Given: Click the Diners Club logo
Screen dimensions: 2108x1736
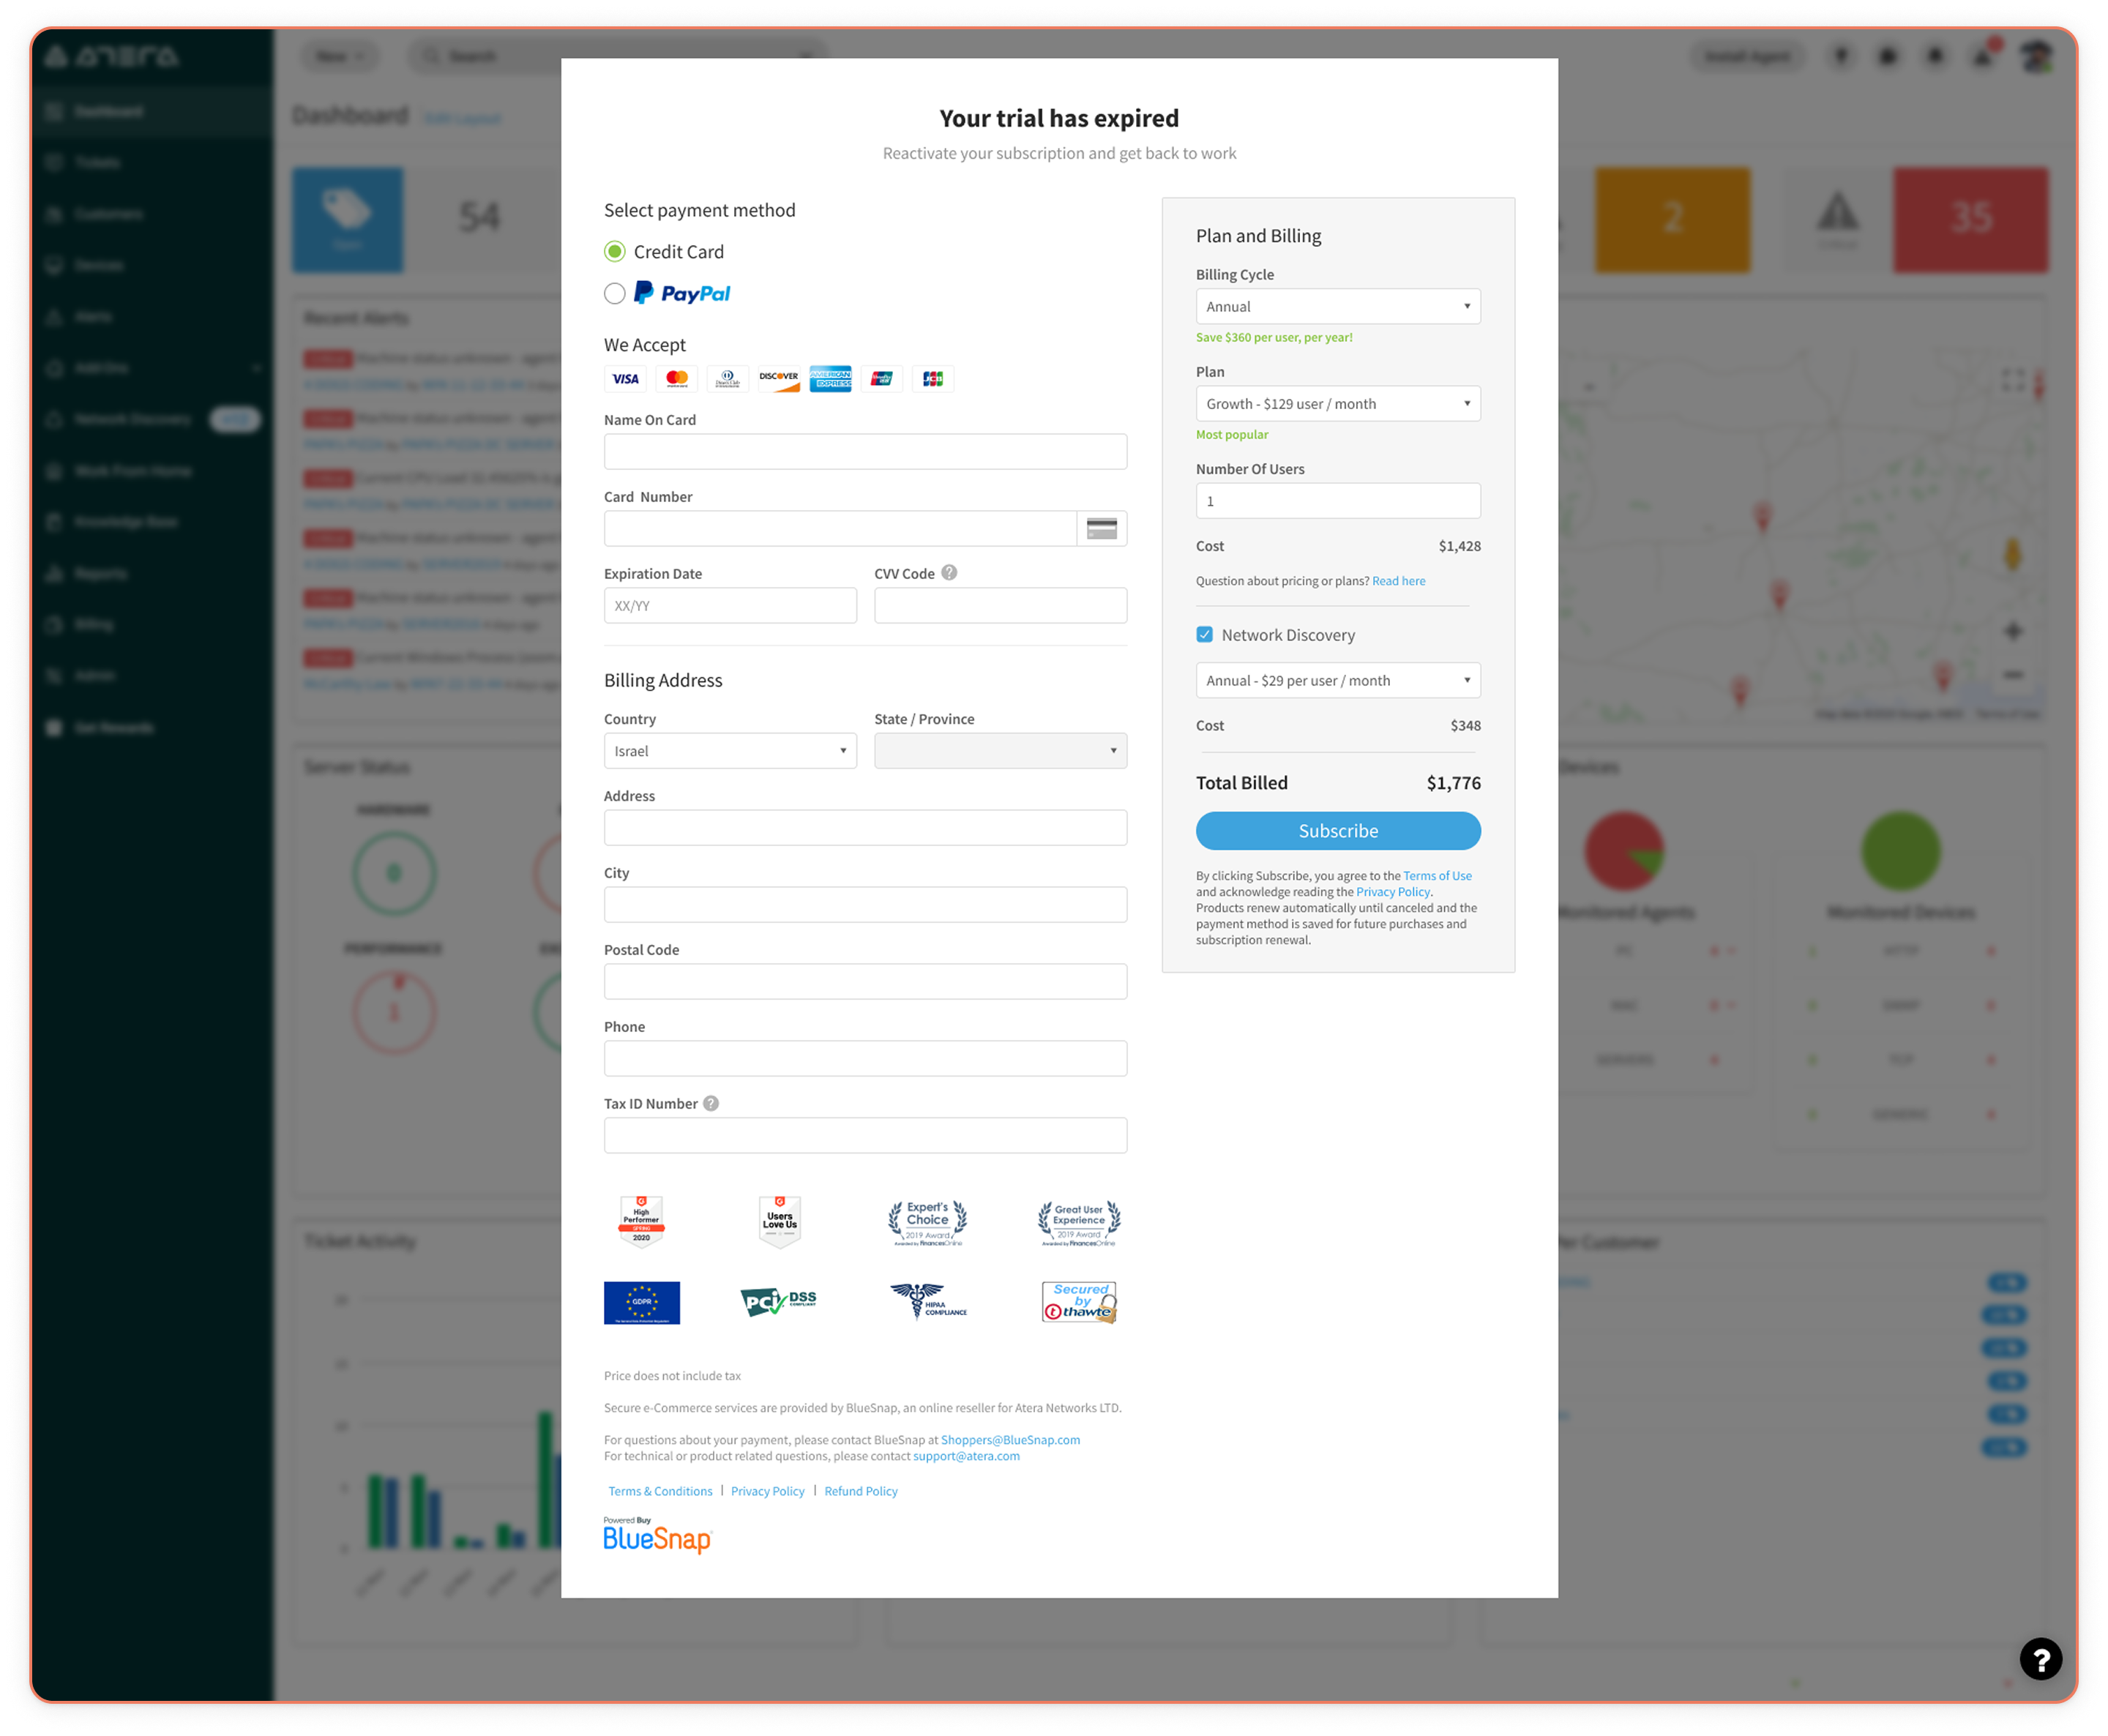Looking at the screenshot, I should tap(728, 379).
